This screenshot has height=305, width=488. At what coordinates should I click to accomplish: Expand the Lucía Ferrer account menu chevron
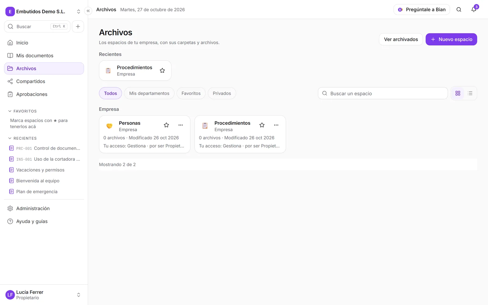point(78,295)
